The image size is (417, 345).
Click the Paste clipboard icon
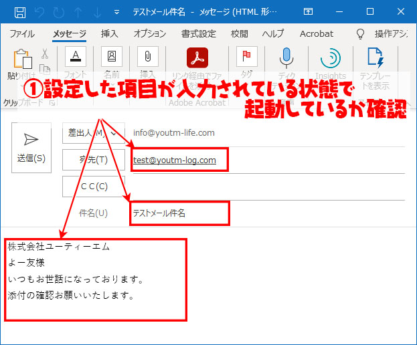click(x=23, y=59)
